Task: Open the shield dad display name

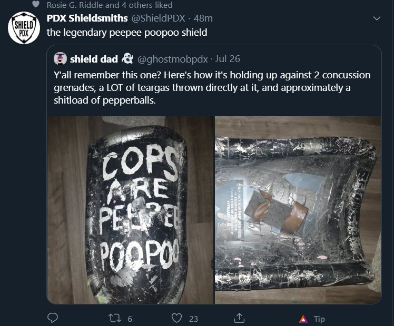Action: pos(94,59)
